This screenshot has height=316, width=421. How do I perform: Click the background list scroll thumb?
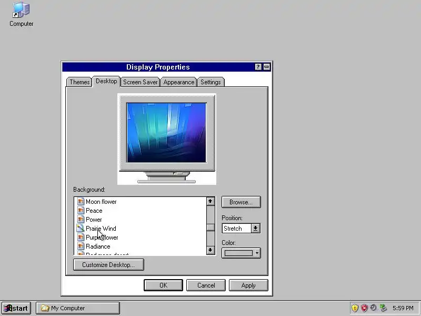(x=210, y=228)
